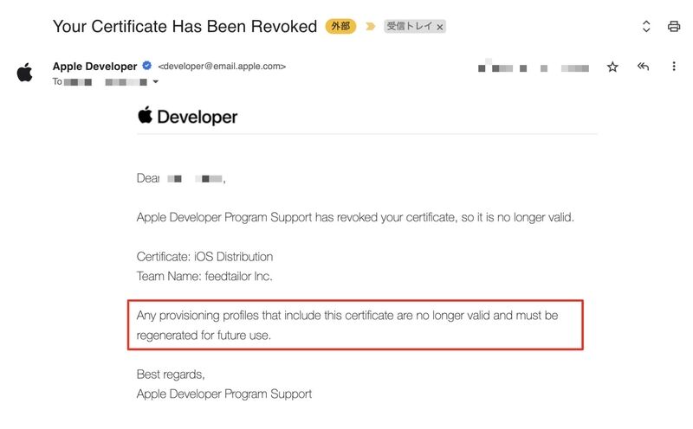The width and height of the screenshot is (693, 429).
Task: Star this Apple Developer email
Action: tap(612, 67)
